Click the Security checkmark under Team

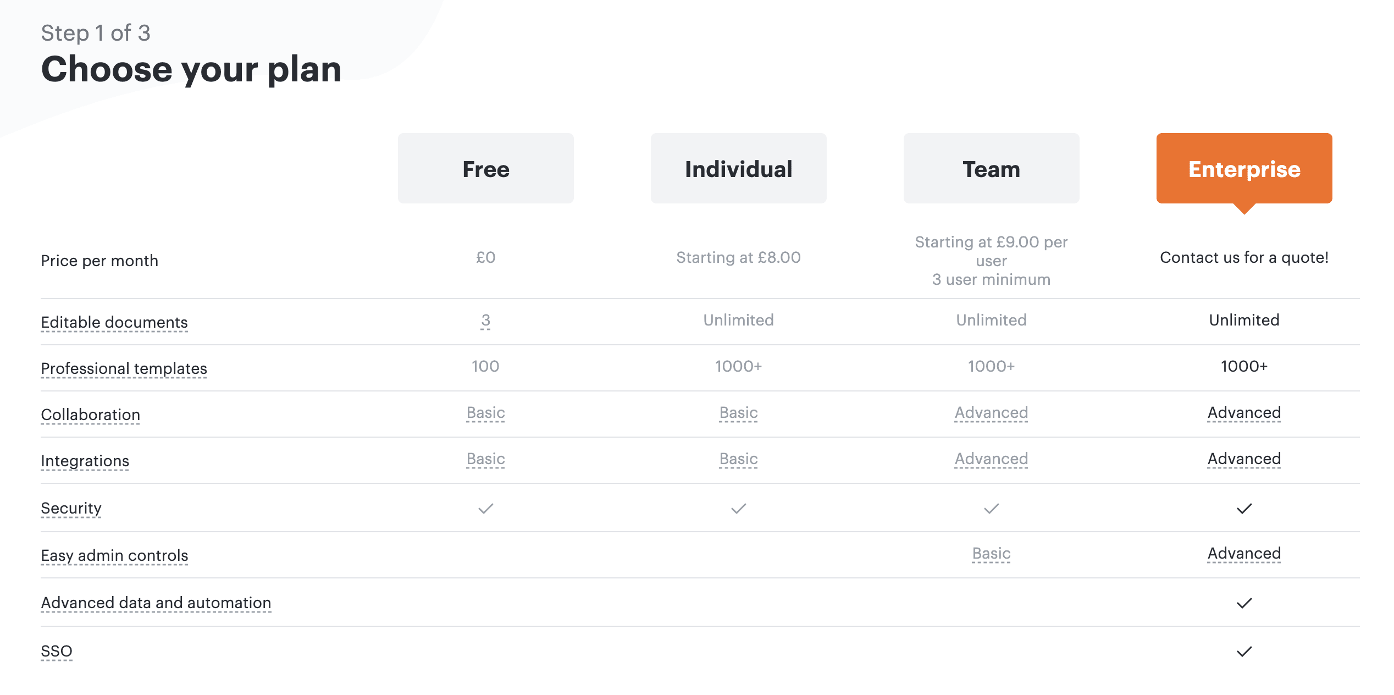tap(991, 509)
